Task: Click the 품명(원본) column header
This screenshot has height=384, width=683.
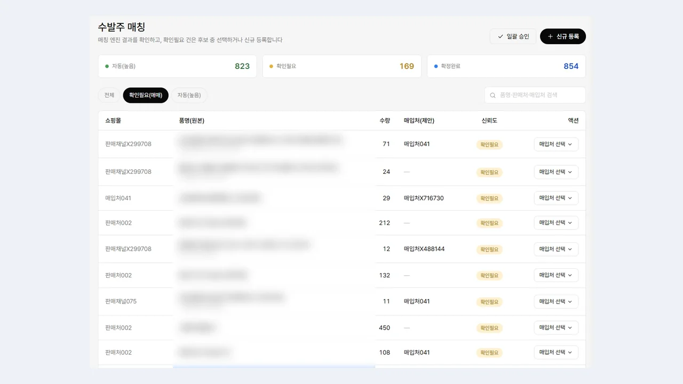Action: coord(192,121)
